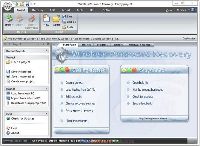Close the Project side panel

click(48, 44)
